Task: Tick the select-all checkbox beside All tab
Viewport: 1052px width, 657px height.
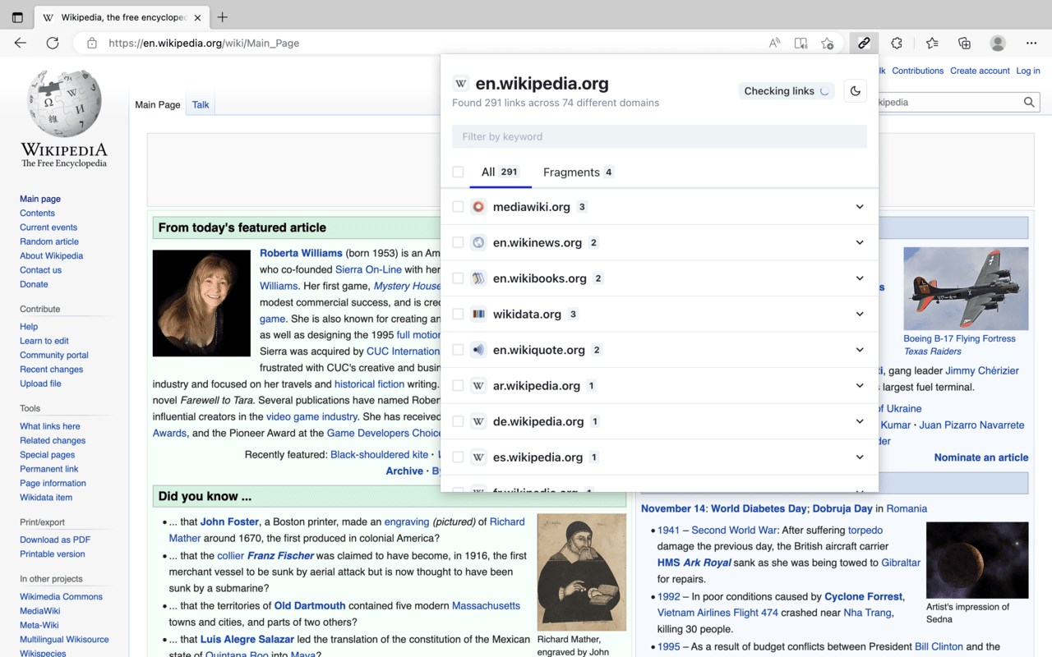Action: click(458, 172)
